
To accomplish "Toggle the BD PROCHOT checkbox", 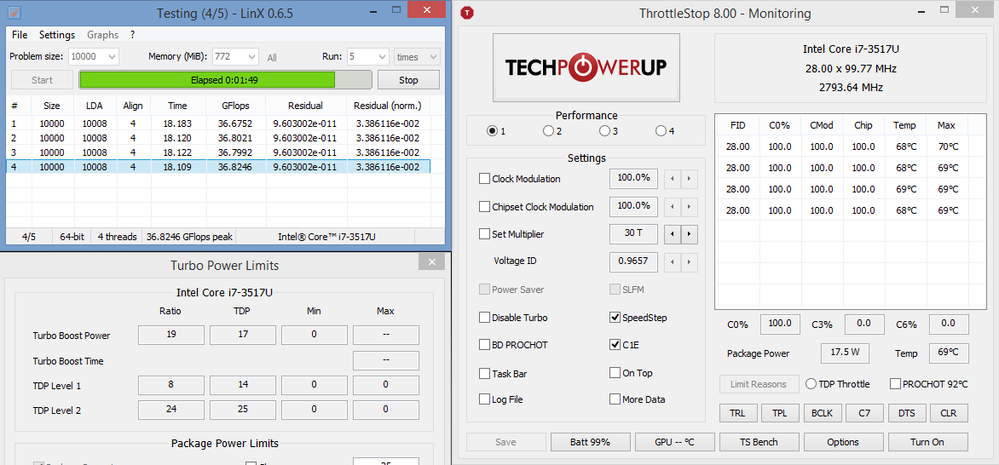I will pos(485,345).
